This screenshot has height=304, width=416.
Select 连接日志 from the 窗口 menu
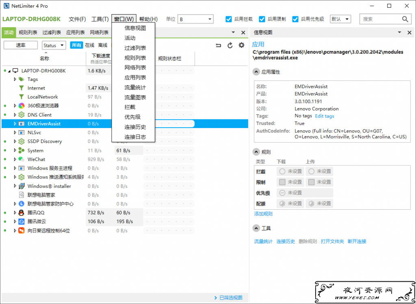click(133, 137)
